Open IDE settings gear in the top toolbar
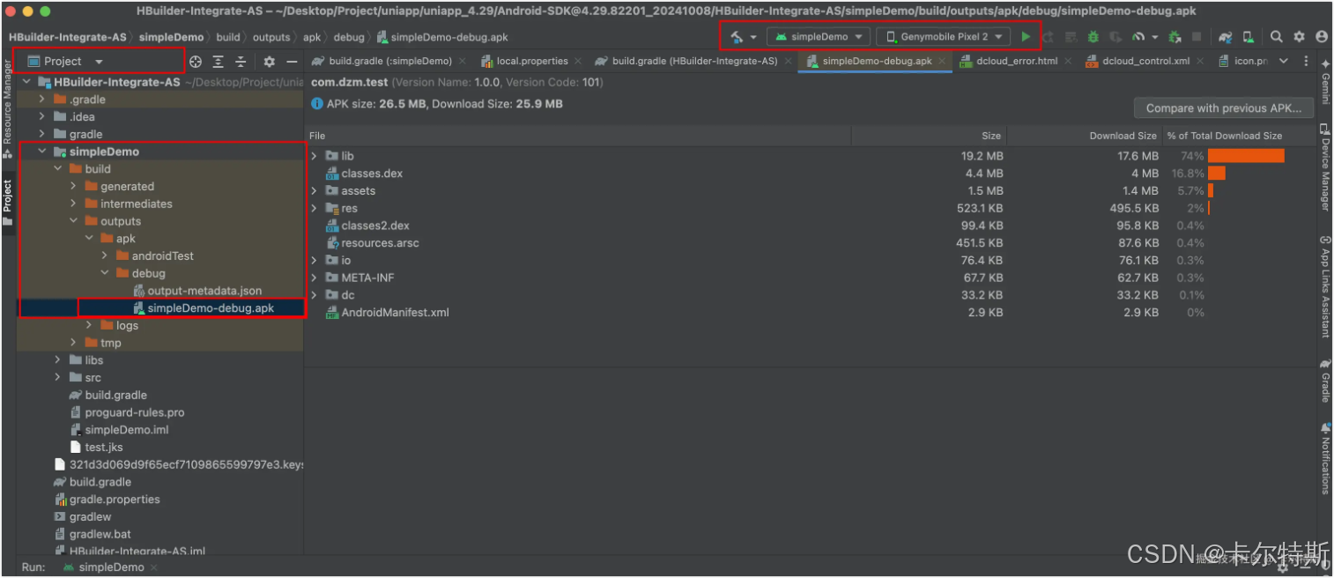The image size is (1334, 578). [1299, 37]
